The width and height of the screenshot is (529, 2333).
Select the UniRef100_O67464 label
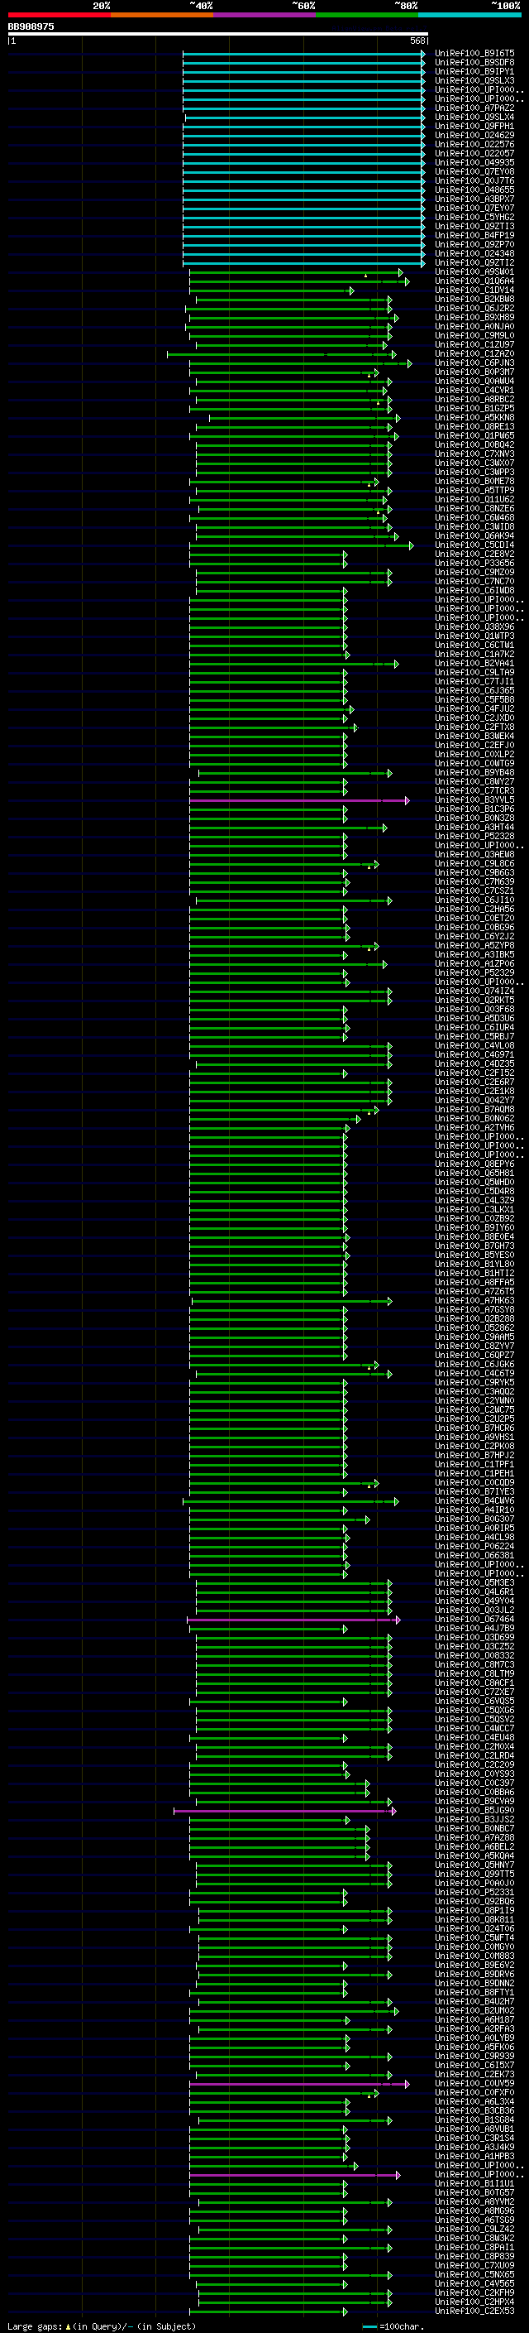pyautogui.click(x=474, y=1619)
